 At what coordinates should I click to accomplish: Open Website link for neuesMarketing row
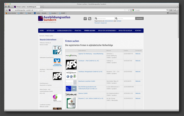coord(138,54)
